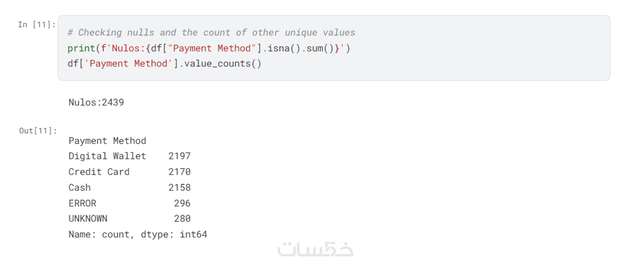Select the Credit Card row label

pyautogui.click(x=99, y=172)
